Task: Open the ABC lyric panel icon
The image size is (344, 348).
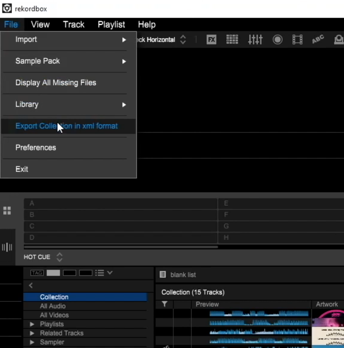Action: tap(318, 39)
